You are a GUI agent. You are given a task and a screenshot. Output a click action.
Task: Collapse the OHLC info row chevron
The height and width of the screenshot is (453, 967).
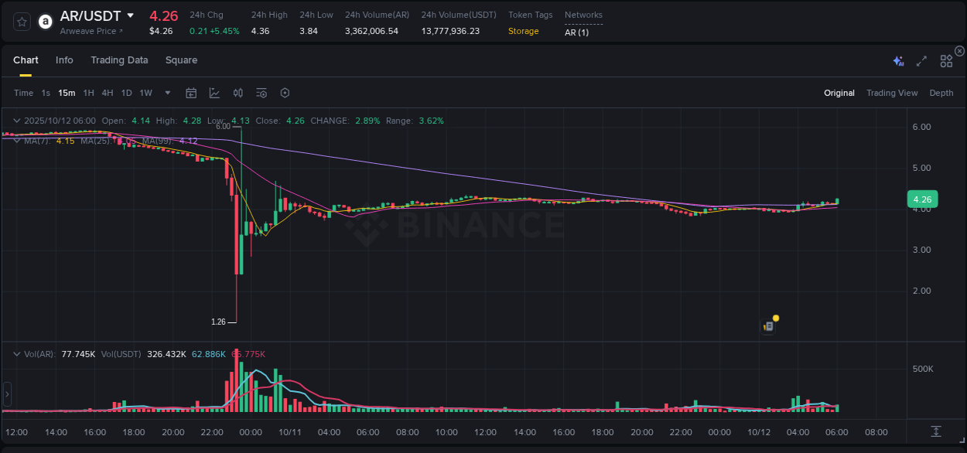coord(16,121)
